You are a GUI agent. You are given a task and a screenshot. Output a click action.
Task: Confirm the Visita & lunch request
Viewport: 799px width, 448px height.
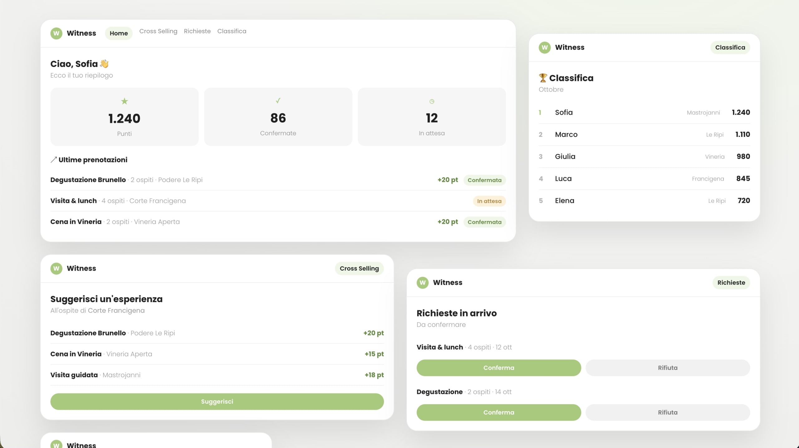pos(499,368)
